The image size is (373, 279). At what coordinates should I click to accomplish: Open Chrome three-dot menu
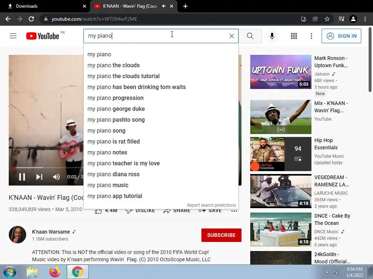click(x=365, y=19)
